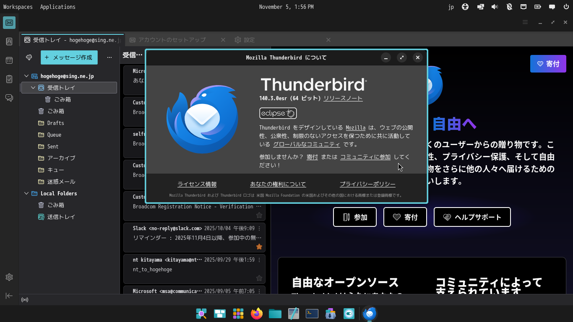Open the Slack message three-dot menu
This screenshot has width=573, height=322.
pyautogui.click(x=259, y=229)
